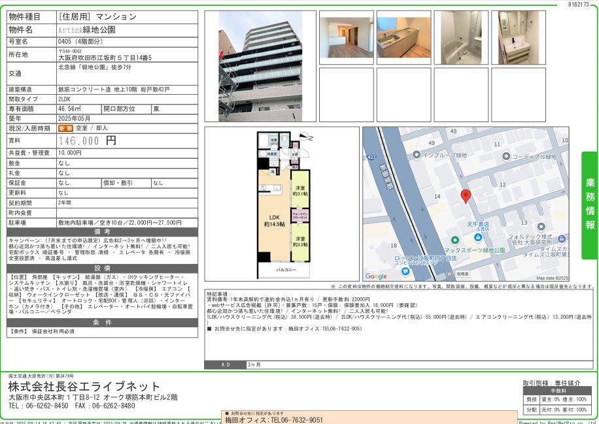Click the 梅田オフィス phone number at bottom

coord(274,420)
